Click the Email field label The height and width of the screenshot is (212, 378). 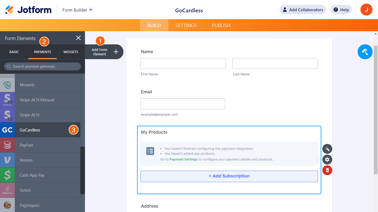146,92
